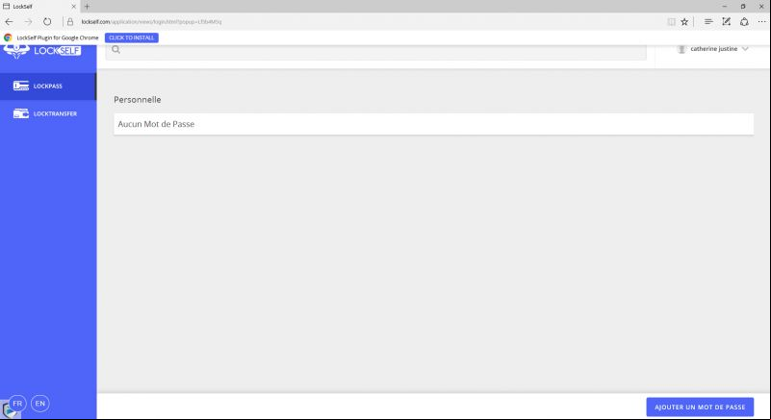The height and width of the screenshot is (420, 771).
Task: Click the share notifications icon in toolbar
Action: 744,21
